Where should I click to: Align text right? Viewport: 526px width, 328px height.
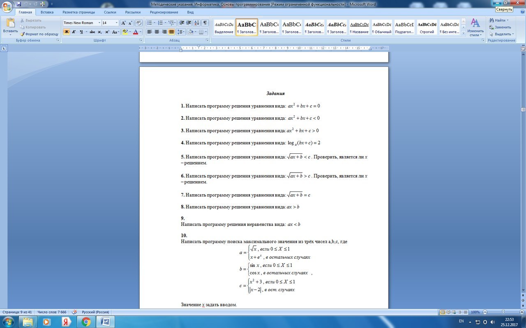pos(164,32)
